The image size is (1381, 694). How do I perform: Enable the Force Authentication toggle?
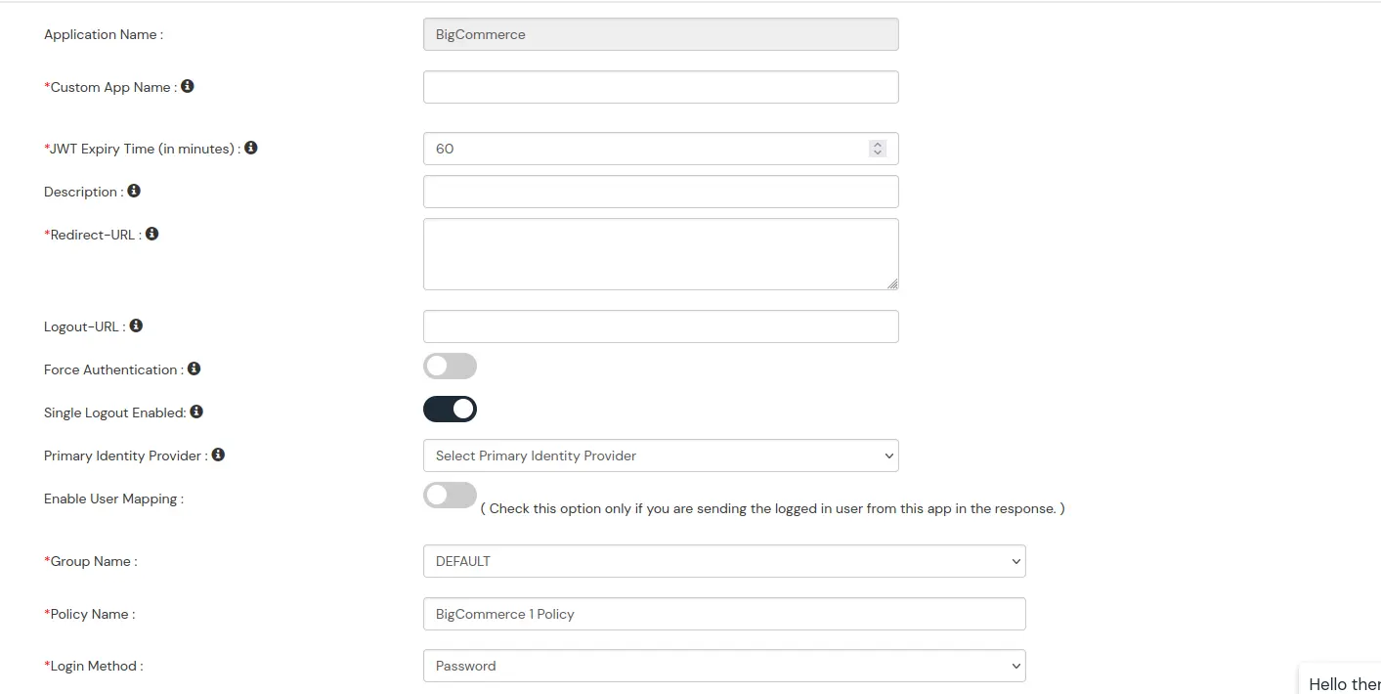pyautogui.click(x=450, y=365)
